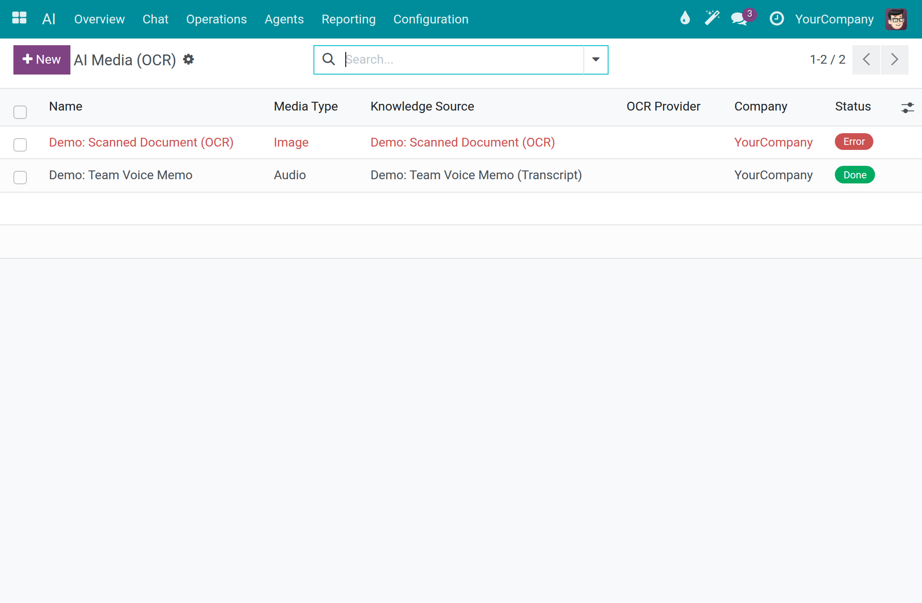Open optional columns adjuster icon
The height and width of the screenshot is (603, 922).
coord(907,108)
